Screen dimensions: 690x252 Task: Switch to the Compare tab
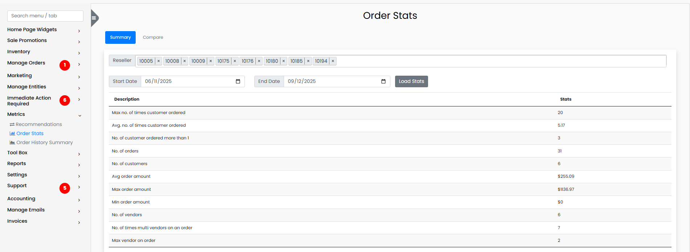[x=153, y=37]
